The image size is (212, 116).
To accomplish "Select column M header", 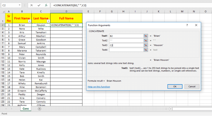I will point(182,11).
